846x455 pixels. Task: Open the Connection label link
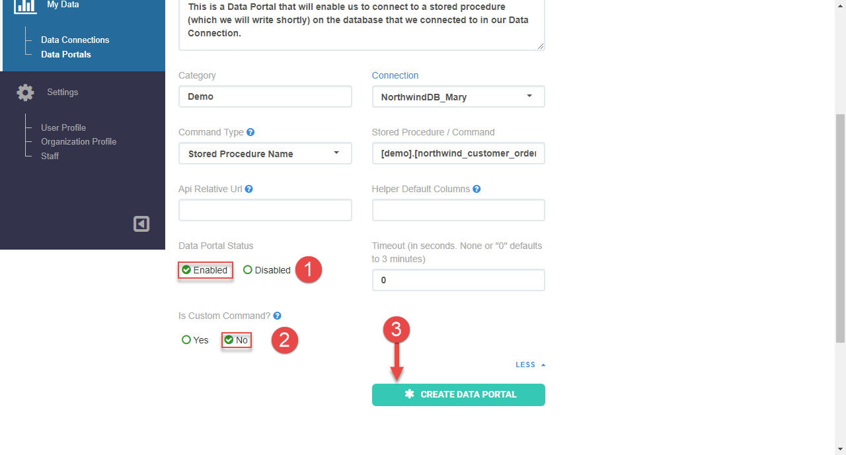point(395,75)
